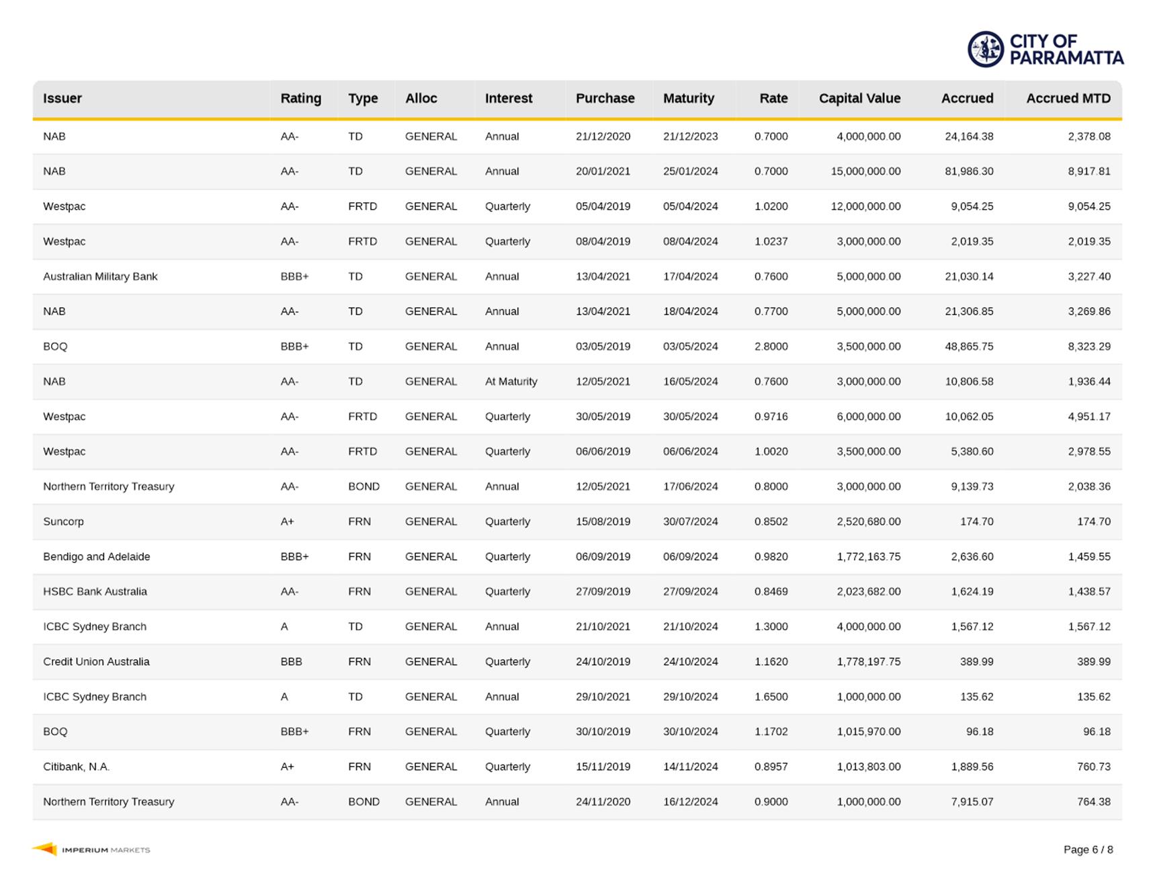Select purchase date 06/06/2019

click(603, 452)
